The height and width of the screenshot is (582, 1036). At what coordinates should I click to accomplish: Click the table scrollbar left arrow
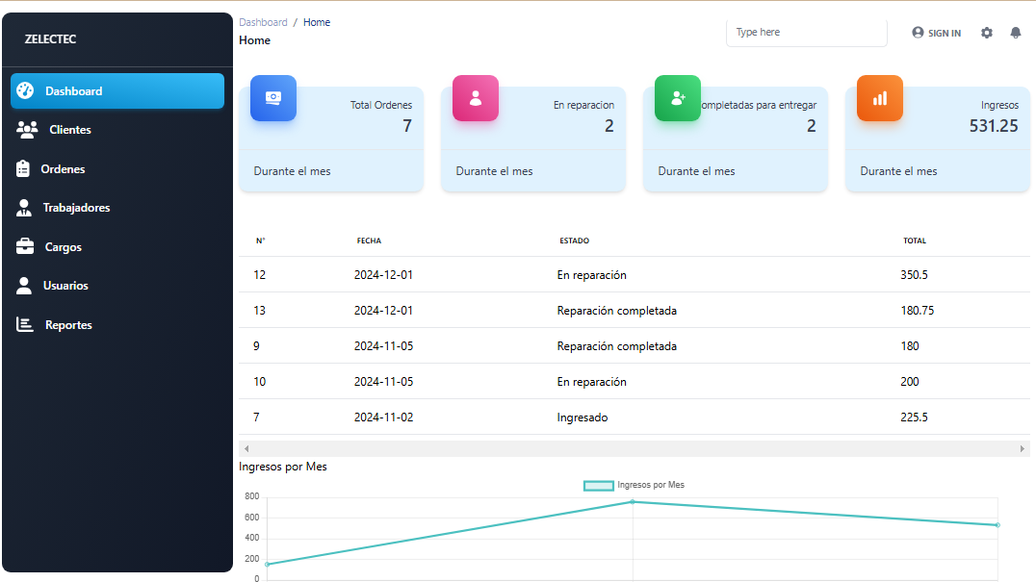[x=246, y=448]
